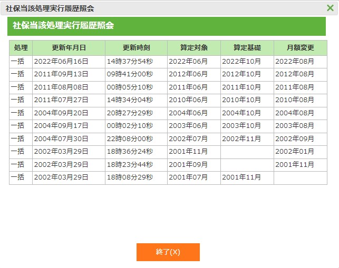Click the time 00時05分10秒
This screenshot has width=339, height=268.
[130, 87]
